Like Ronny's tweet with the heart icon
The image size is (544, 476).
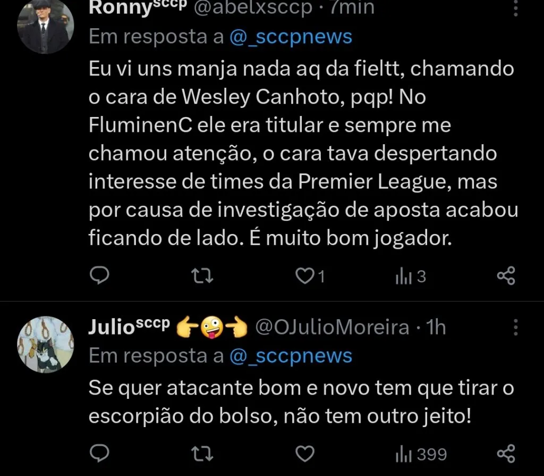click(304, 275)
